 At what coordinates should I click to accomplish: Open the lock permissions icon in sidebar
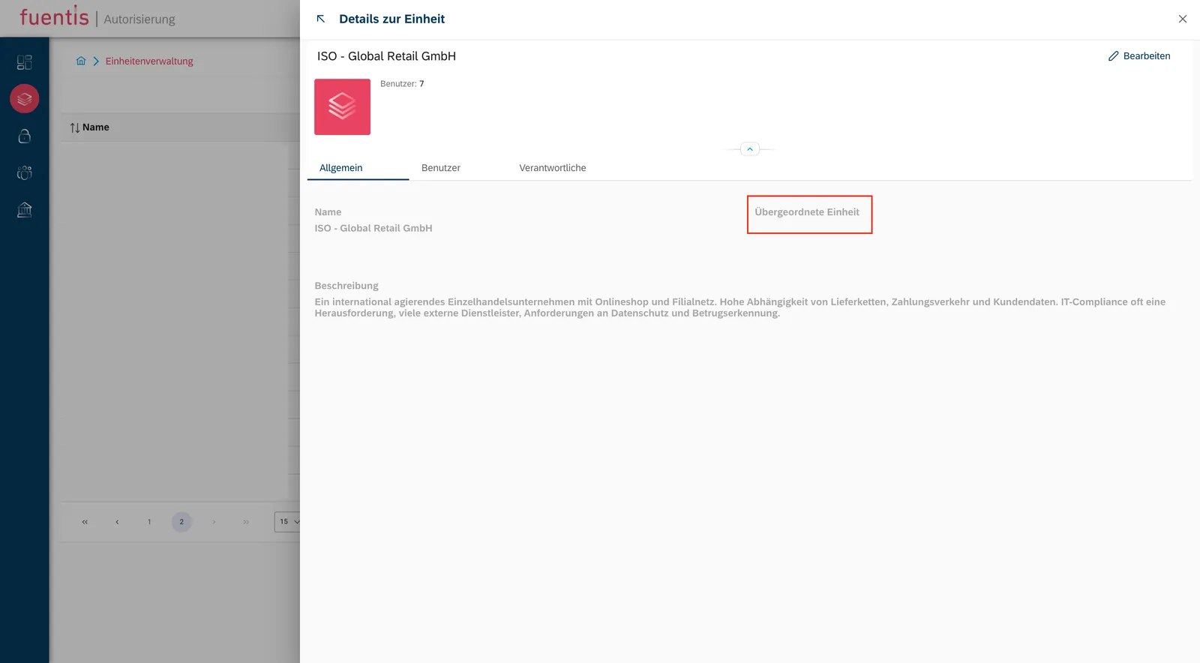[x=24, y=136]
